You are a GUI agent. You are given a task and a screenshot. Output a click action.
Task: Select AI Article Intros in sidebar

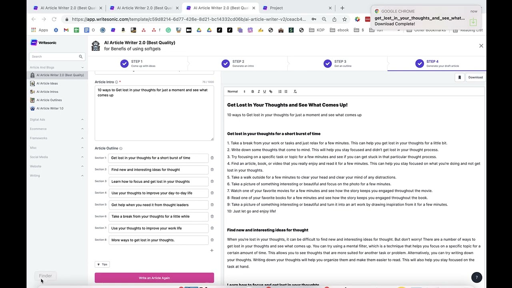[x=47, y=92]
